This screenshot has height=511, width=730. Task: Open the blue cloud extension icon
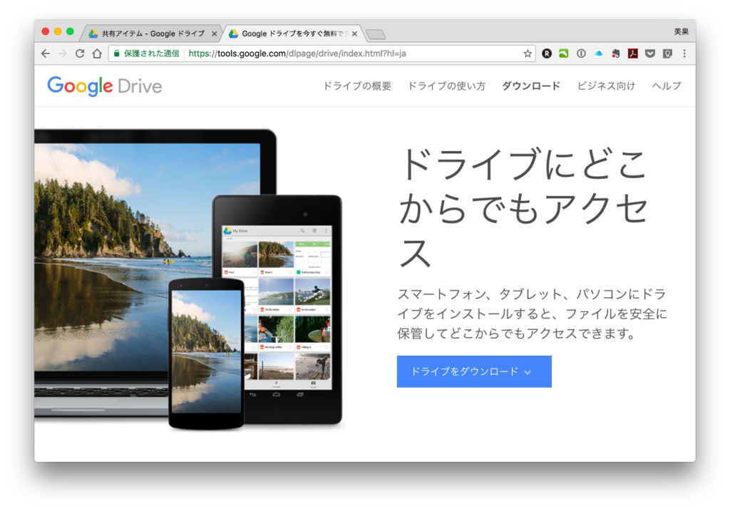click(x=598, y=53)
